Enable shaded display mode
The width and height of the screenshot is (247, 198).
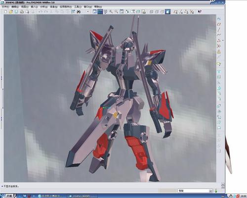click(167, 12)
